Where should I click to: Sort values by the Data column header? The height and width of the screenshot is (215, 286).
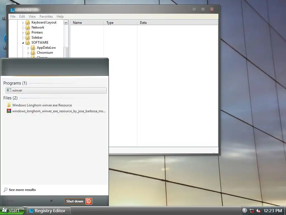pyautogui.click(x=177, y=23)
